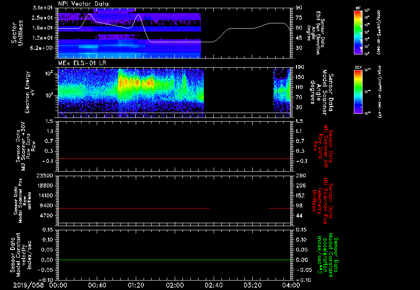Viewport: 420px width, 290px height.
Task: Click the "02:00" time axis label
Action: (x=175, y=285)
